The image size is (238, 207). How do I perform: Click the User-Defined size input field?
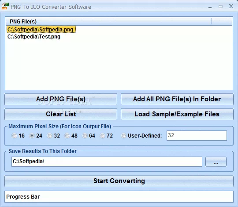pos(197,135)
